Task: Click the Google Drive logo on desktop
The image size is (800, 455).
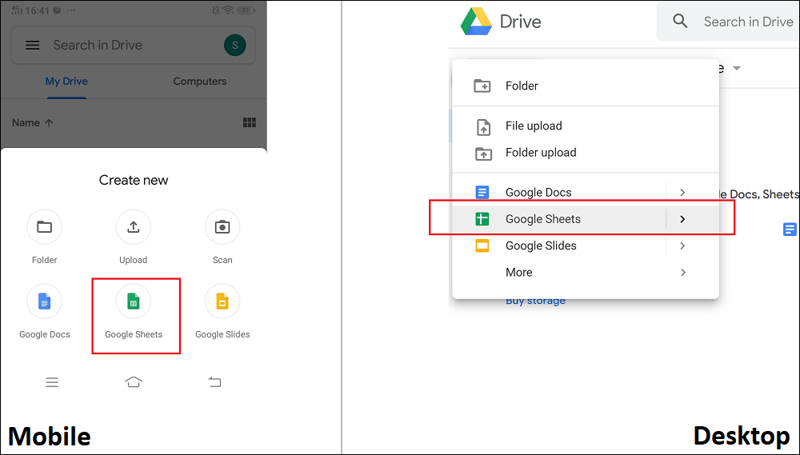Action: click(x=476, y=22)
